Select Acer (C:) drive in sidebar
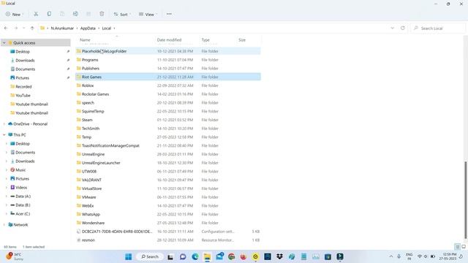 pos(23,214)
